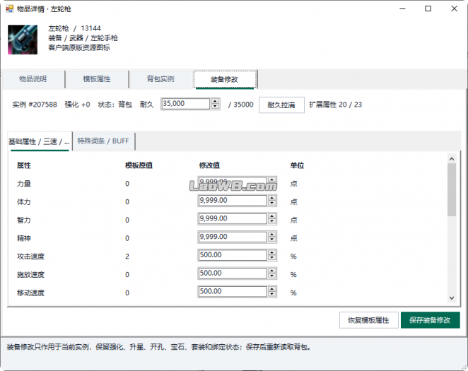Focus the 精神 modified value field
Screen dimensions: 468x371
[x=233, y=237]
